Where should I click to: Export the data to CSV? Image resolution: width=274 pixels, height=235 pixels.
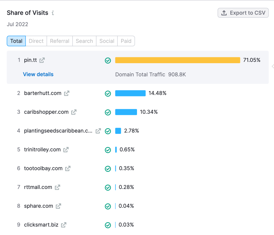point(243,13)
